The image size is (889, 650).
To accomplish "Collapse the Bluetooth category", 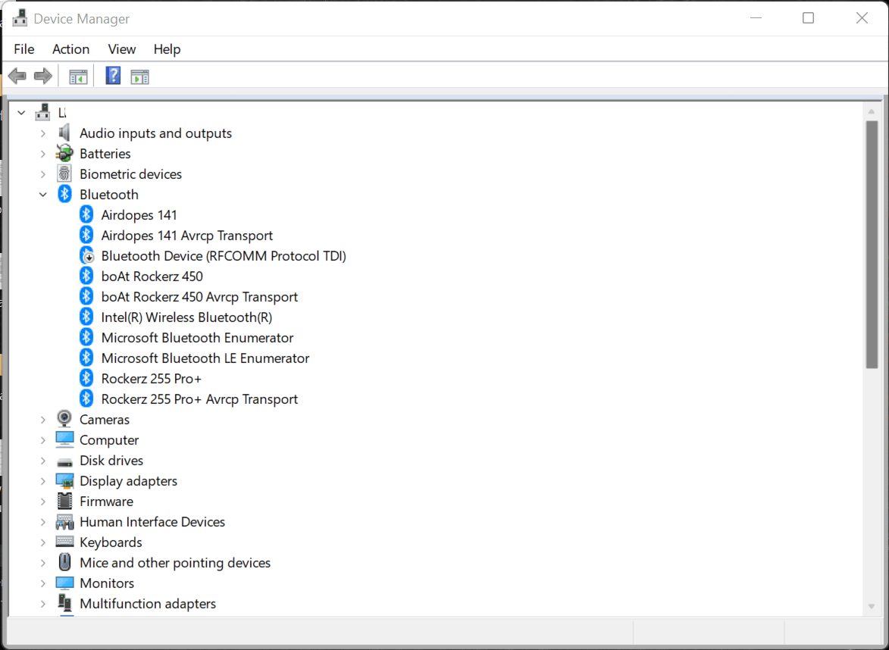I will (43, 195).
